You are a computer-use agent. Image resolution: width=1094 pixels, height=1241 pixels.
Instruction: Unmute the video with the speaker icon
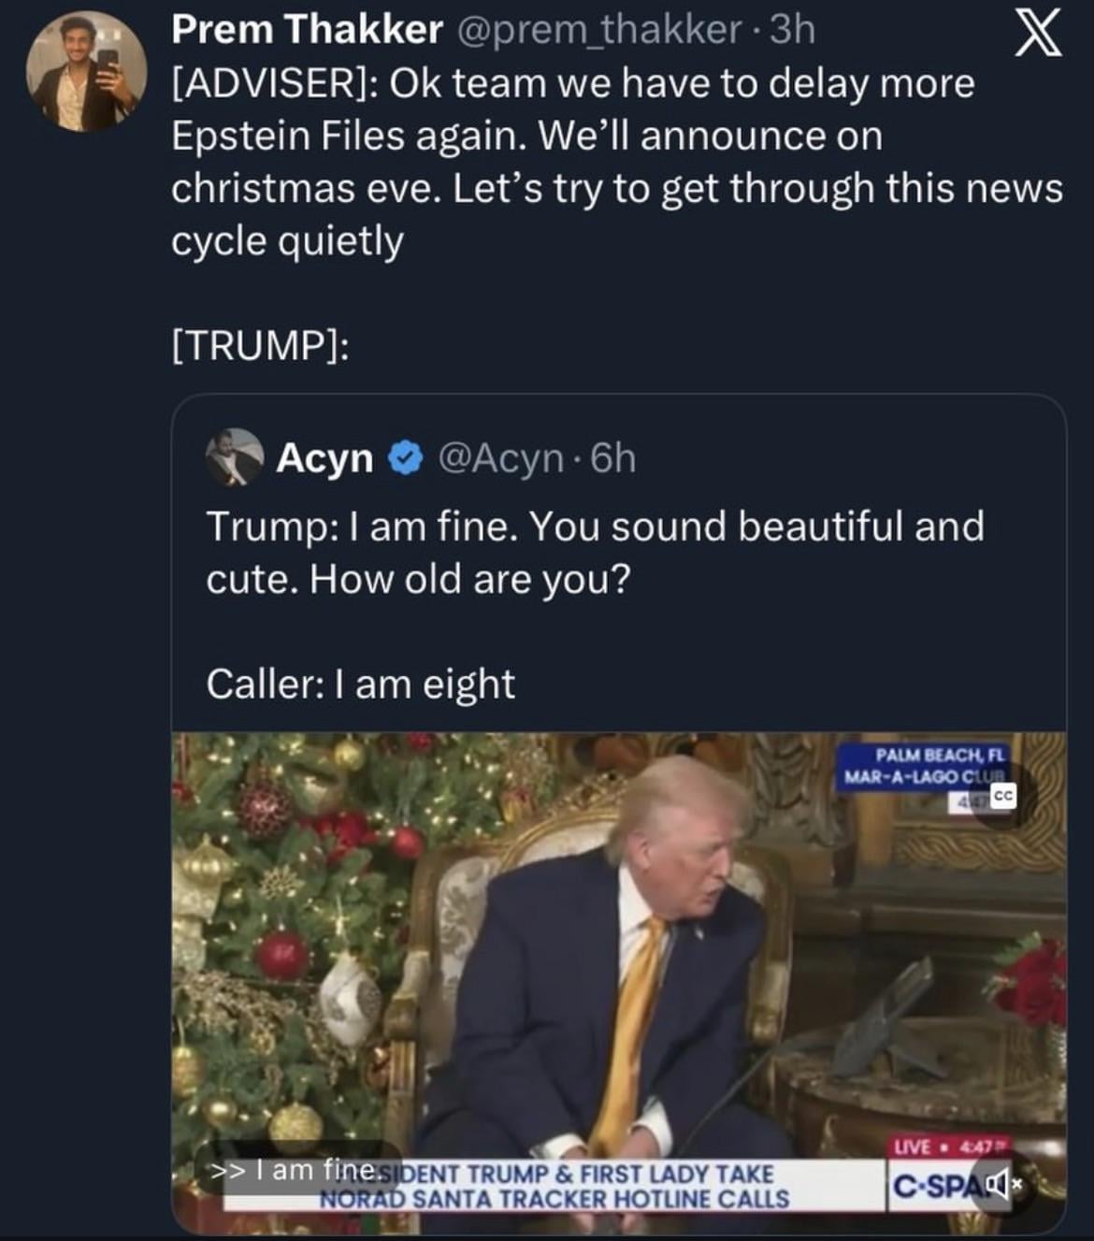tap(996, 1186)
